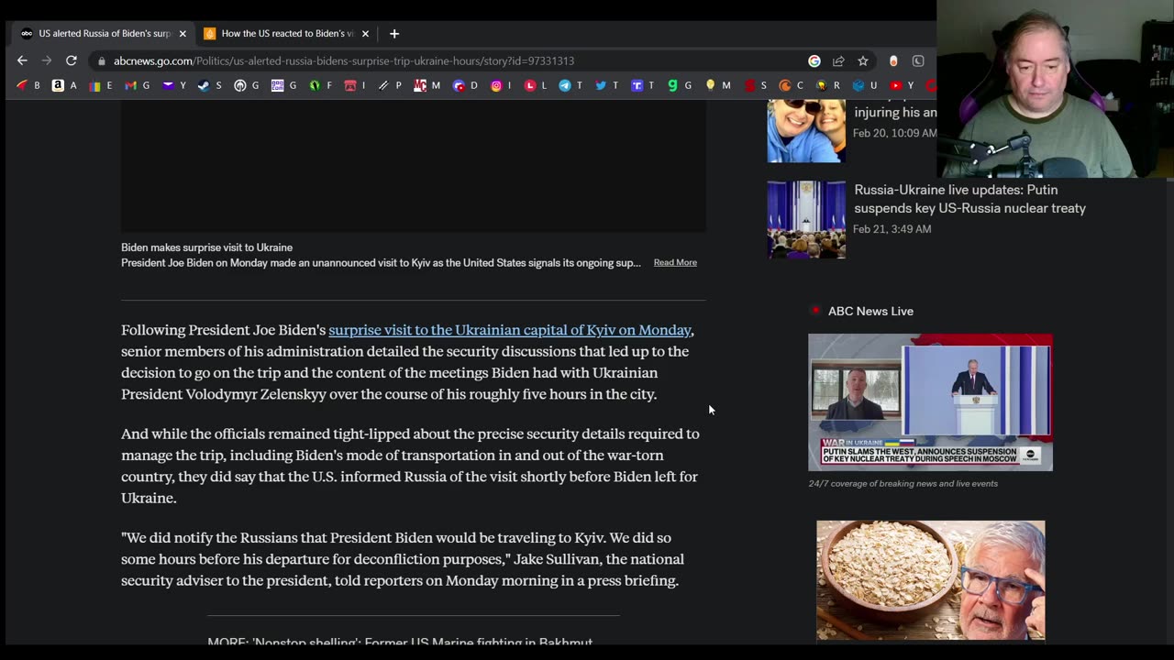Open the Twitter bookmark

pos(606,85)
